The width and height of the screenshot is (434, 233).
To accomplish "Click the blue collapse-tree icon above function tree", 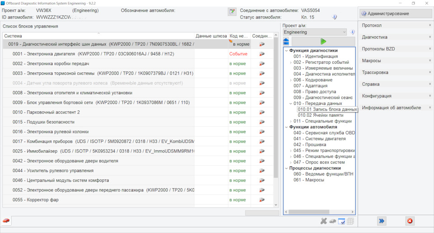I will 286,42.
